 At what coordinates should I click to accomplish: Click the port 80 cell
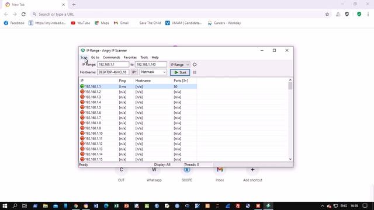pos(175,87)
